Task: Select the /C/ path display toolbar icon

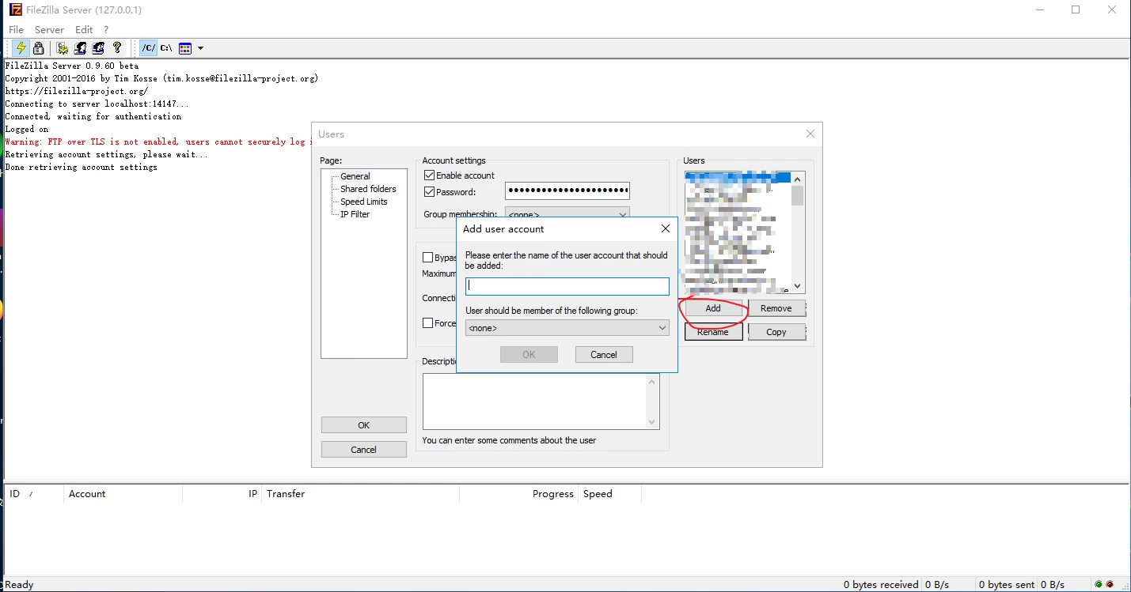Action: (149, 48)
